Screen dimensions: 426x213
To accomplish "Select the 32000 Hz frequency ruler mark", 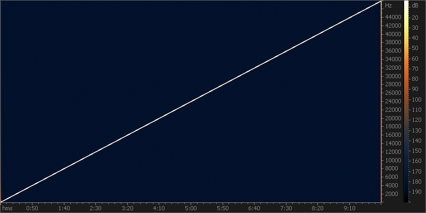I will (392, 68).
